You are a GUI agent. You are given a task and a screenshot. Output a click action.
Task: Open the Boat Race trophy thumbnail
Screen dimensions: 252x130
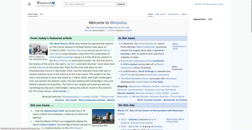[38, 49]
